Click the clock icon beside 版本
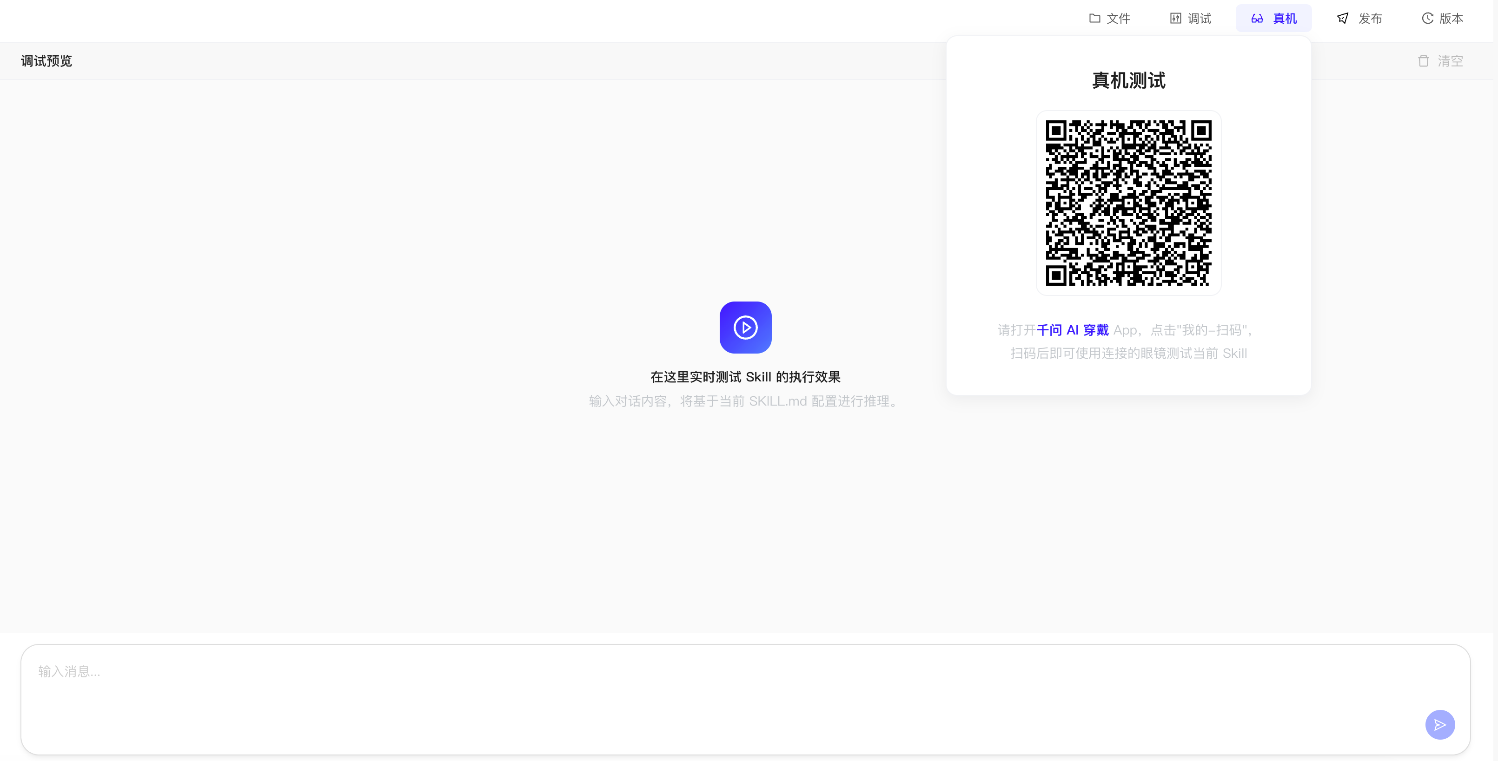The height and width of the screenshot is (761, 1498). tap(1427, 19)
